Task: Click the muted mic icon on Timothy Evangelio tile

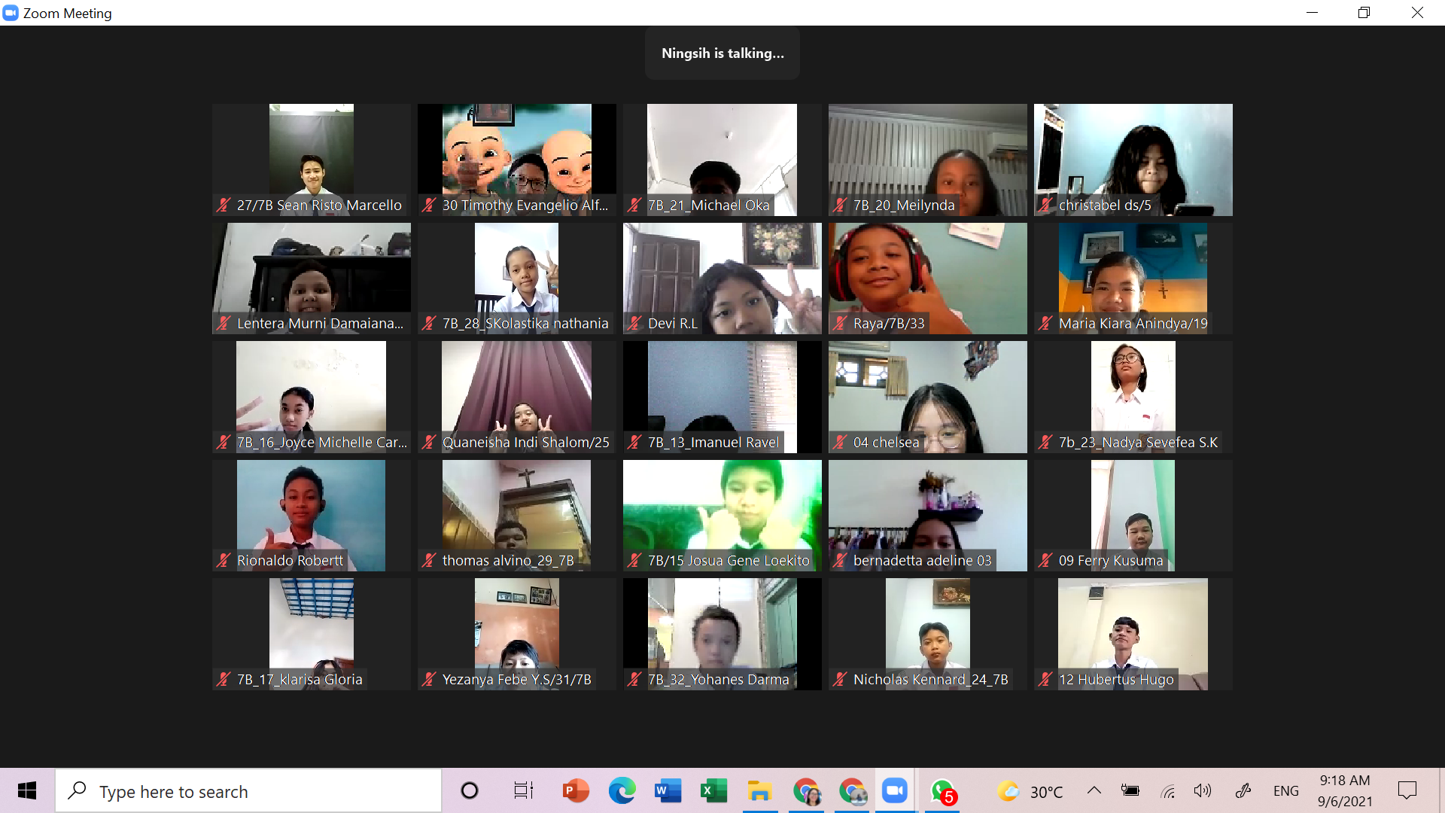Action: [429, 205]
